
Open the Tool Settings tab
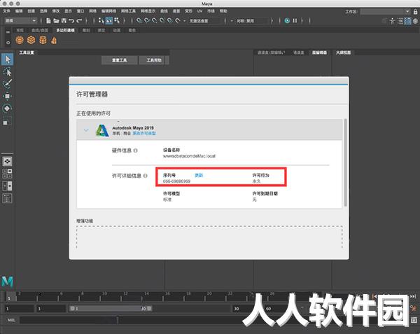[27, 53]
